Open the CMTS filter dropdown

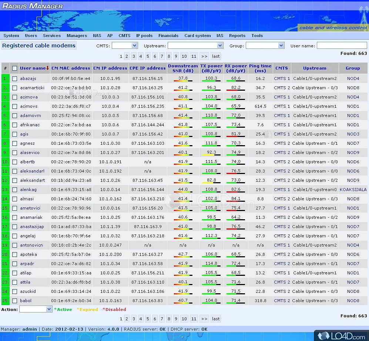(x=125, y=46)
